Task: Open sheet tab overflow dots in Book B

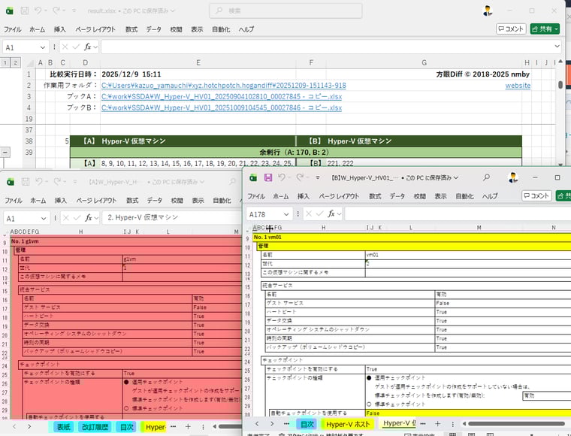Action: (423, 424)
